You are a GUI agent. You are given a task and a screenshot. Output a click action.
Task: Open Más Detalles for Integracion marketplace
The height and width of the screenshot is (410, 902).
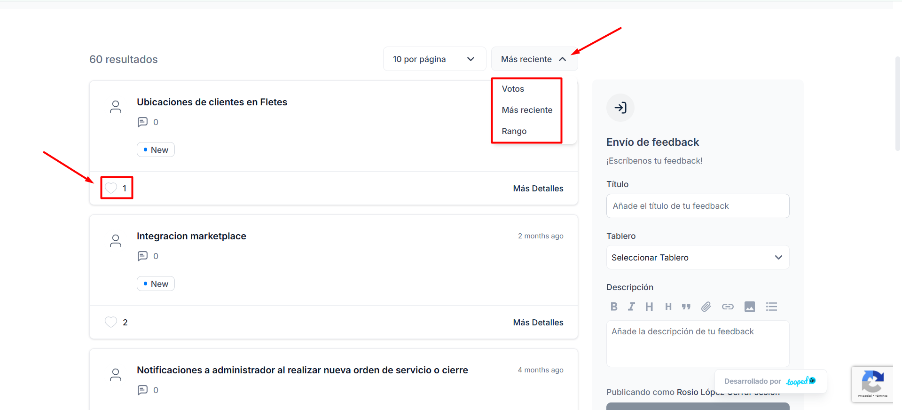pyautogui.click(x=538, y=323)
